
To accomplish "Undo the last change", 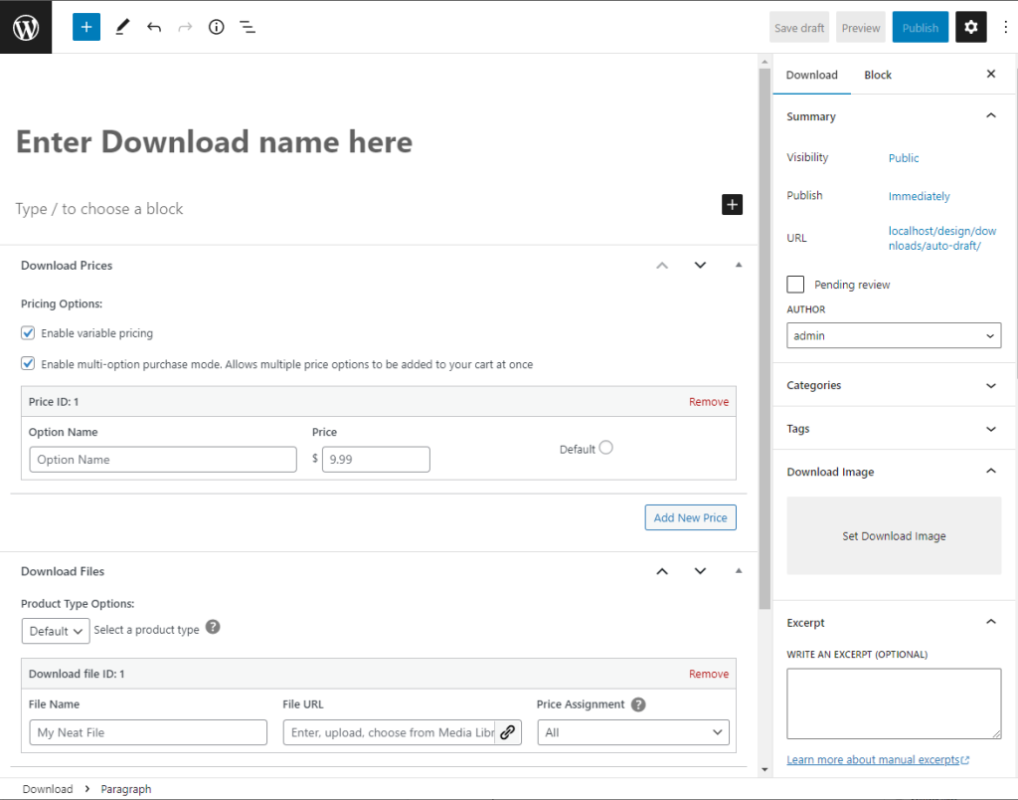I will (x=154, y=27).
